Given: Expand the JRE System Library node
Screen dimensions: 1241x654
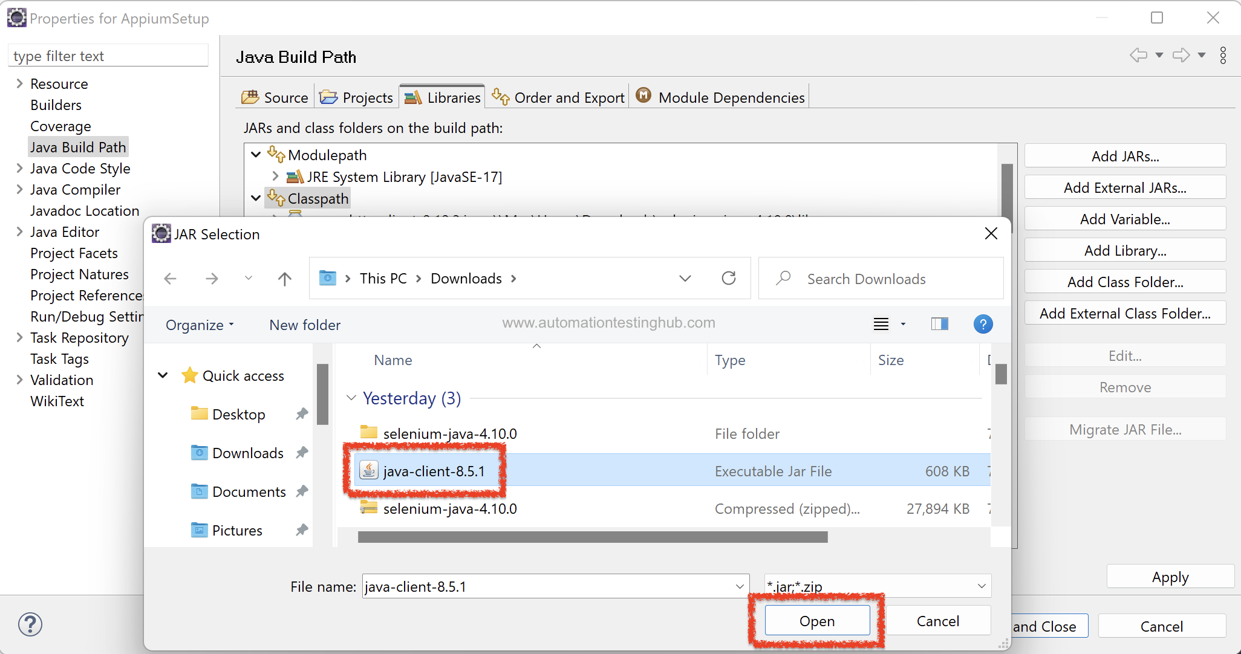Looking at the screenshot, I should click(x=275, y=176).
